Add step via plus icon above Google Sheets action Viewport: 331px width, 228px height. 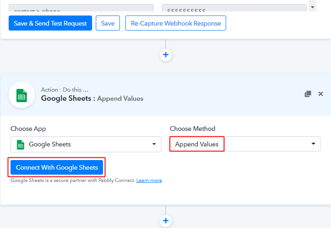pyautogui.click(x=165, y=55)
